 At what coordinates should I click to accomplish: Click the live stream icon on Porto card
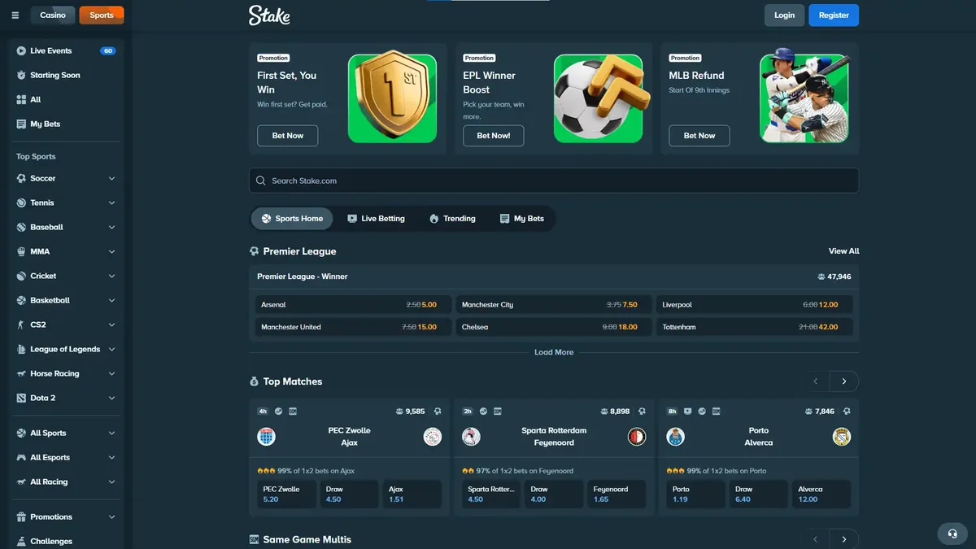(688, 412)
